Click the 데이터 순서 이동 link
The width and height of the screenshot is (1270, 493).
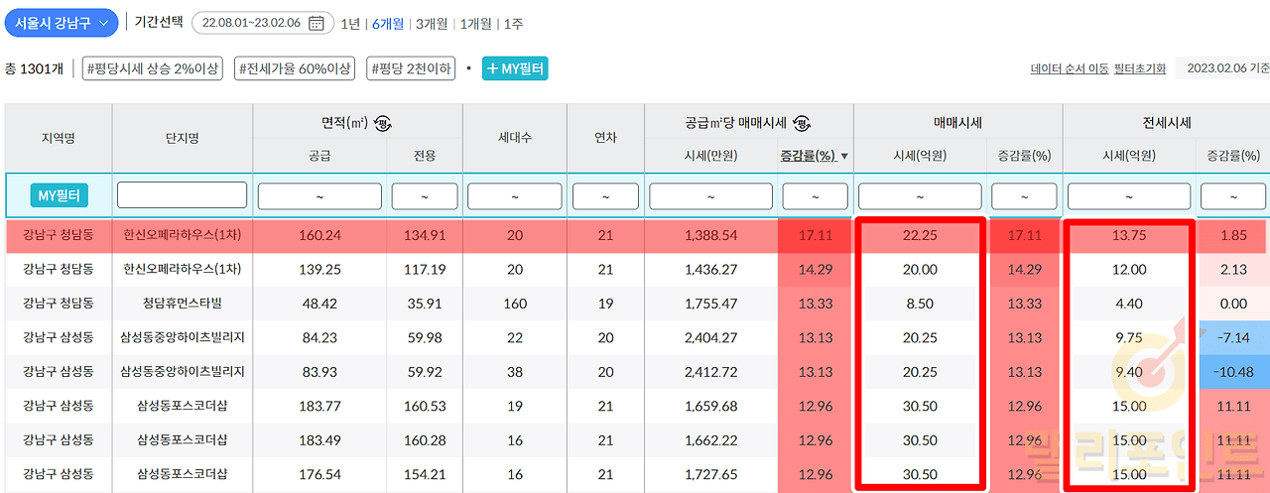(1069, 68)
